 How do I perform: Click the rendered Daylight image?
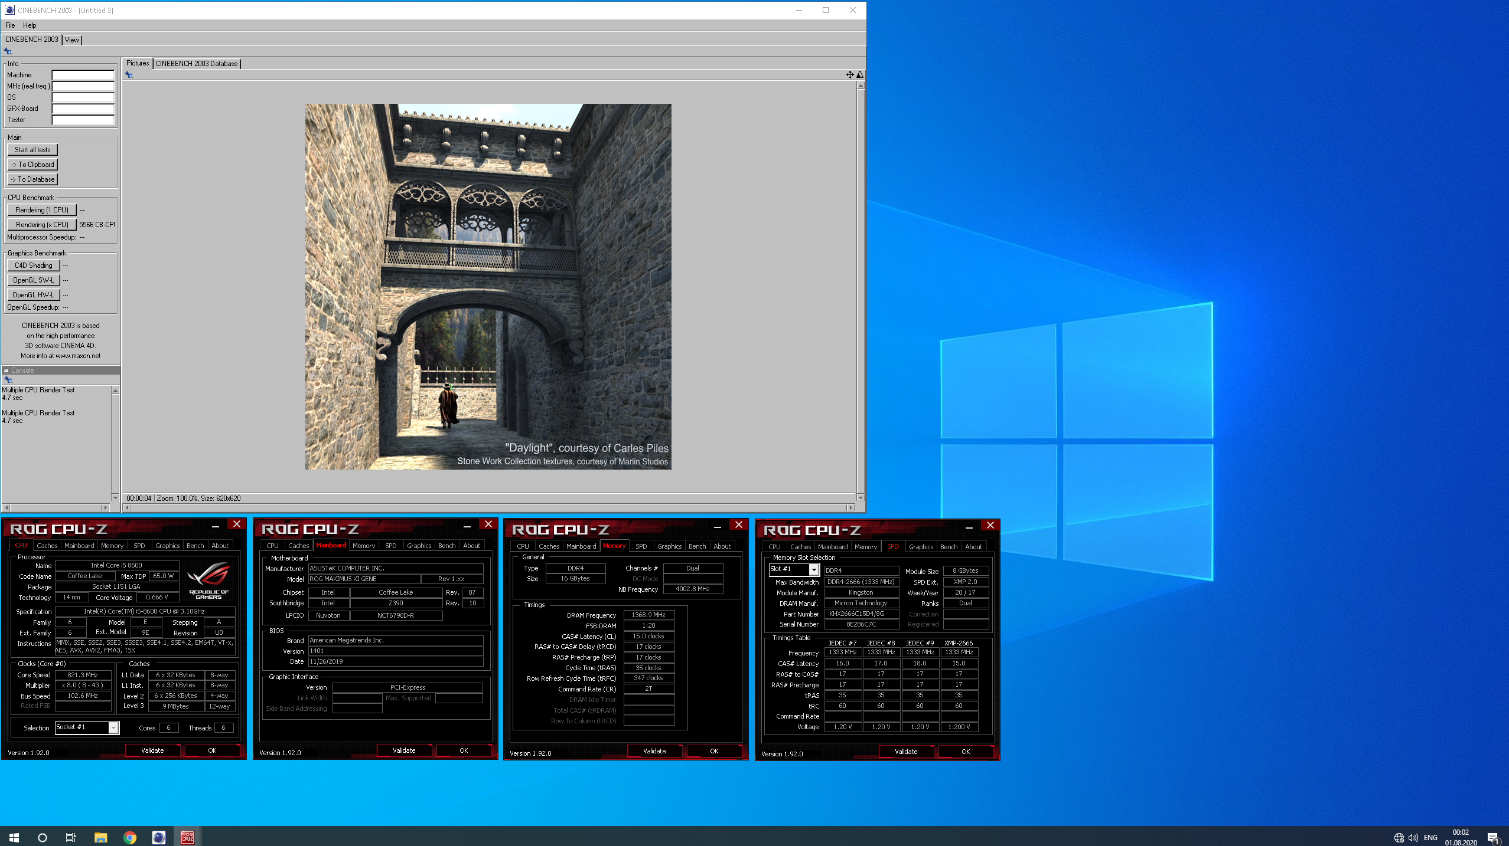tap(488, 287)
